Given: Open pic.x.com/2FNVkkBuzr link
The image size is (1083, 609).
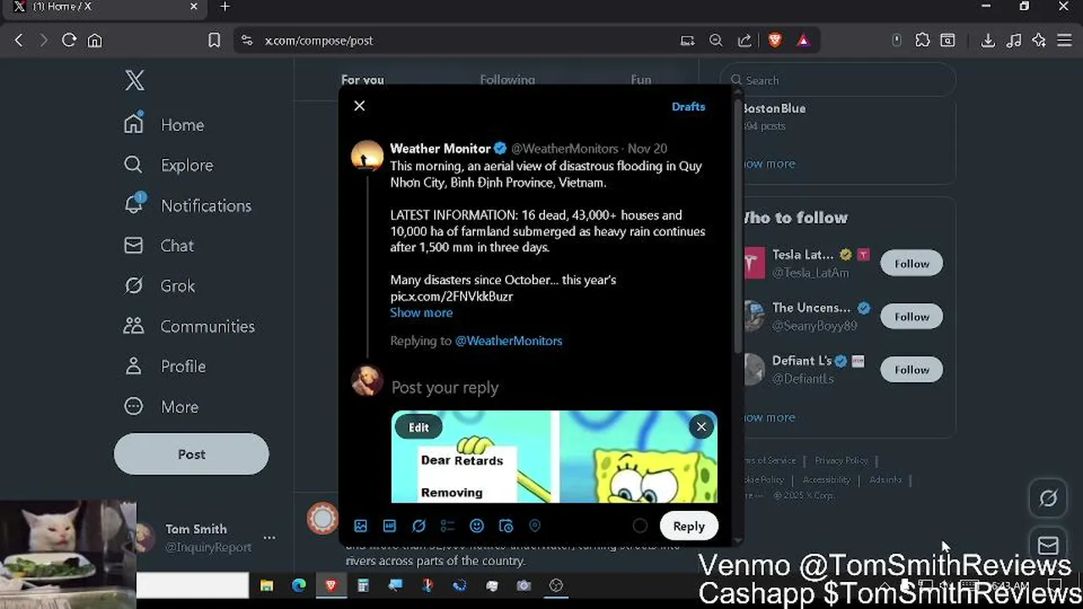Looking at the screenshot, I should coord(452,296).
